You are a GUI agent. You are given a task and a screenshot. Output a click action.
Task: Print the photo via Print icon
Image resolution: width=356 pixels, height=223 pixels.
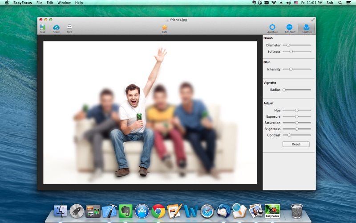(x=69, y=29)
